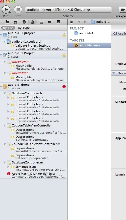
Task: Switch to the Symbol navigator icon
Action: [x=16, y=22]
